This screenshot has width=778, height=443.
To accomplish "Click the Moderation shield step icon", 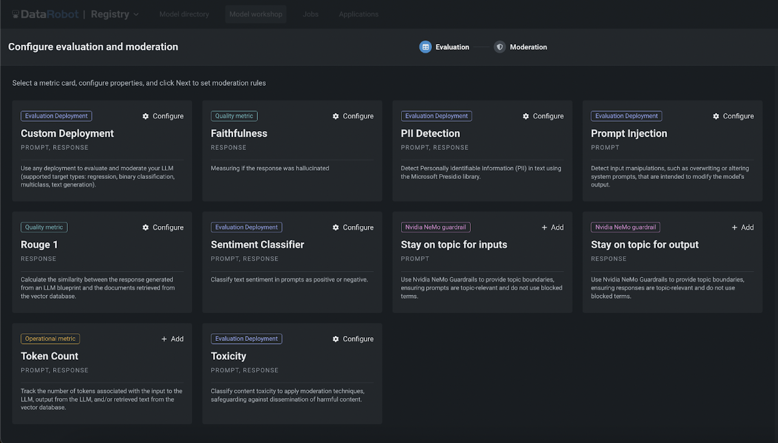I will [500, 47].
